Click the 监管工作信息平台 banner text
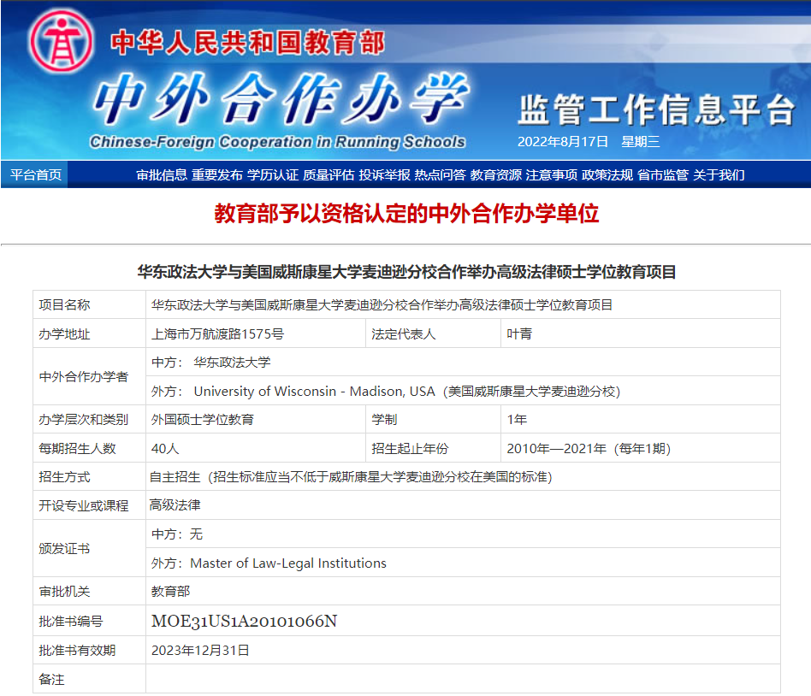The image size is (811, 696). (656, 109)
